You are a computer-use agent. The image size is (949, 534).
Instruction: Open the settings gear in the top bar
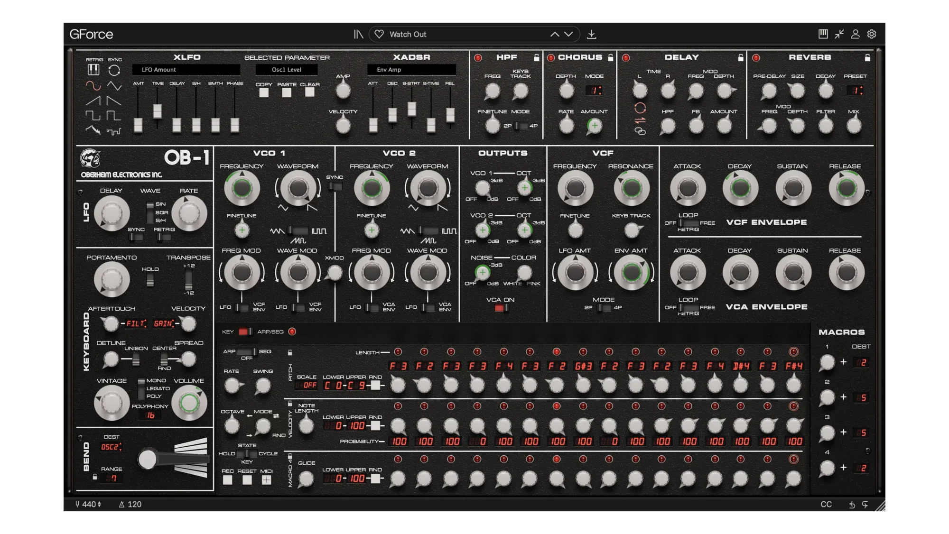point(872,34)
